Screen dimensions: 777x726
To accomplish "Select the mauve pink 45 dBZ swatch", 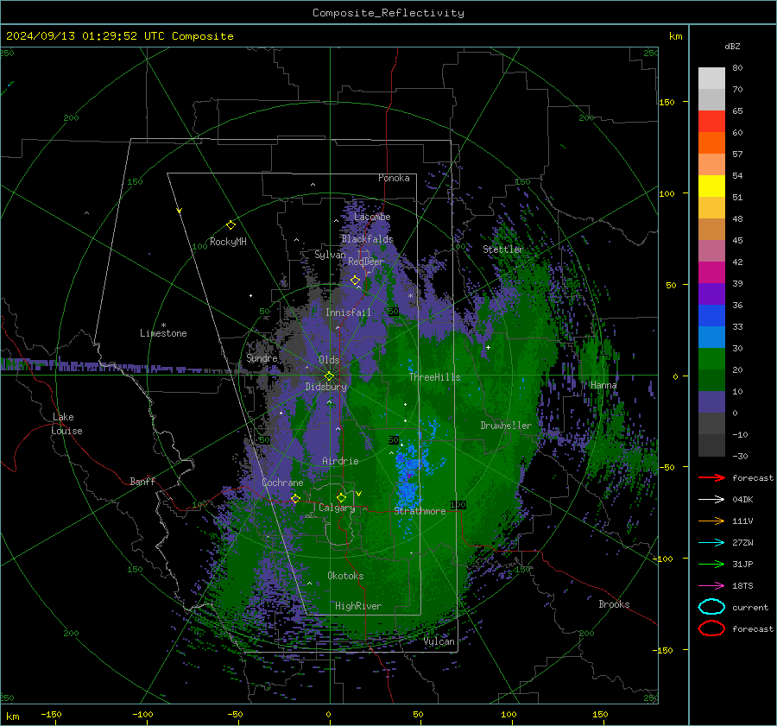I will [x=711, y=250].
